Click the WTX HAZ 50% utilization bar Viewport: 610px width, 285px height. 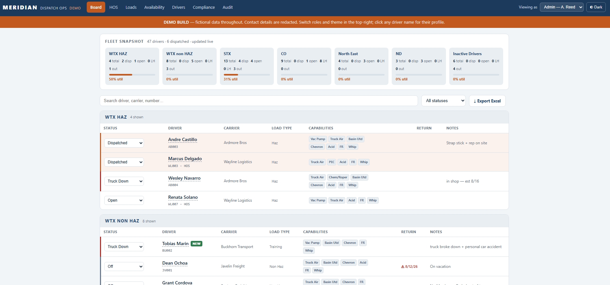coord(132,75)
